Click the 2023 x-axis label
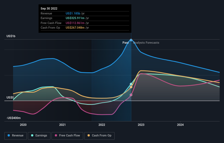Image resolution: width=224 pixels, height=143 pixels. click(141, 125)
